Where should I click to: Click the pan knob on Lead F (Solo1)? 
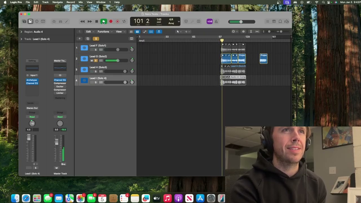pyautogui.click(x=132, y=50)
